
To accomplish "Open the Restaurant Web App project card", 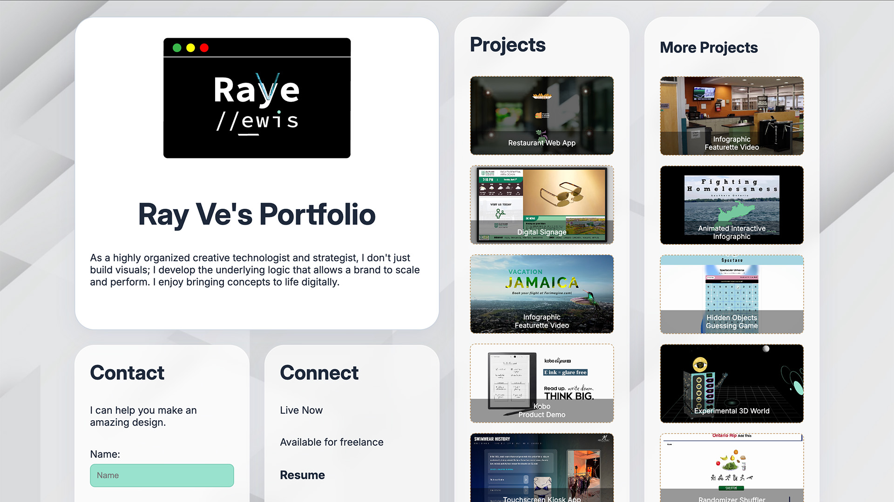I will (542, 116).
